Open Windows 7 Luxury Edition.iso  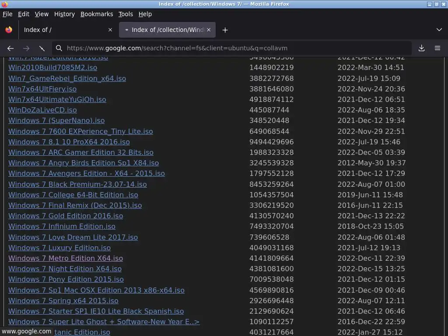pyautogui.click(x=59, y=248)
